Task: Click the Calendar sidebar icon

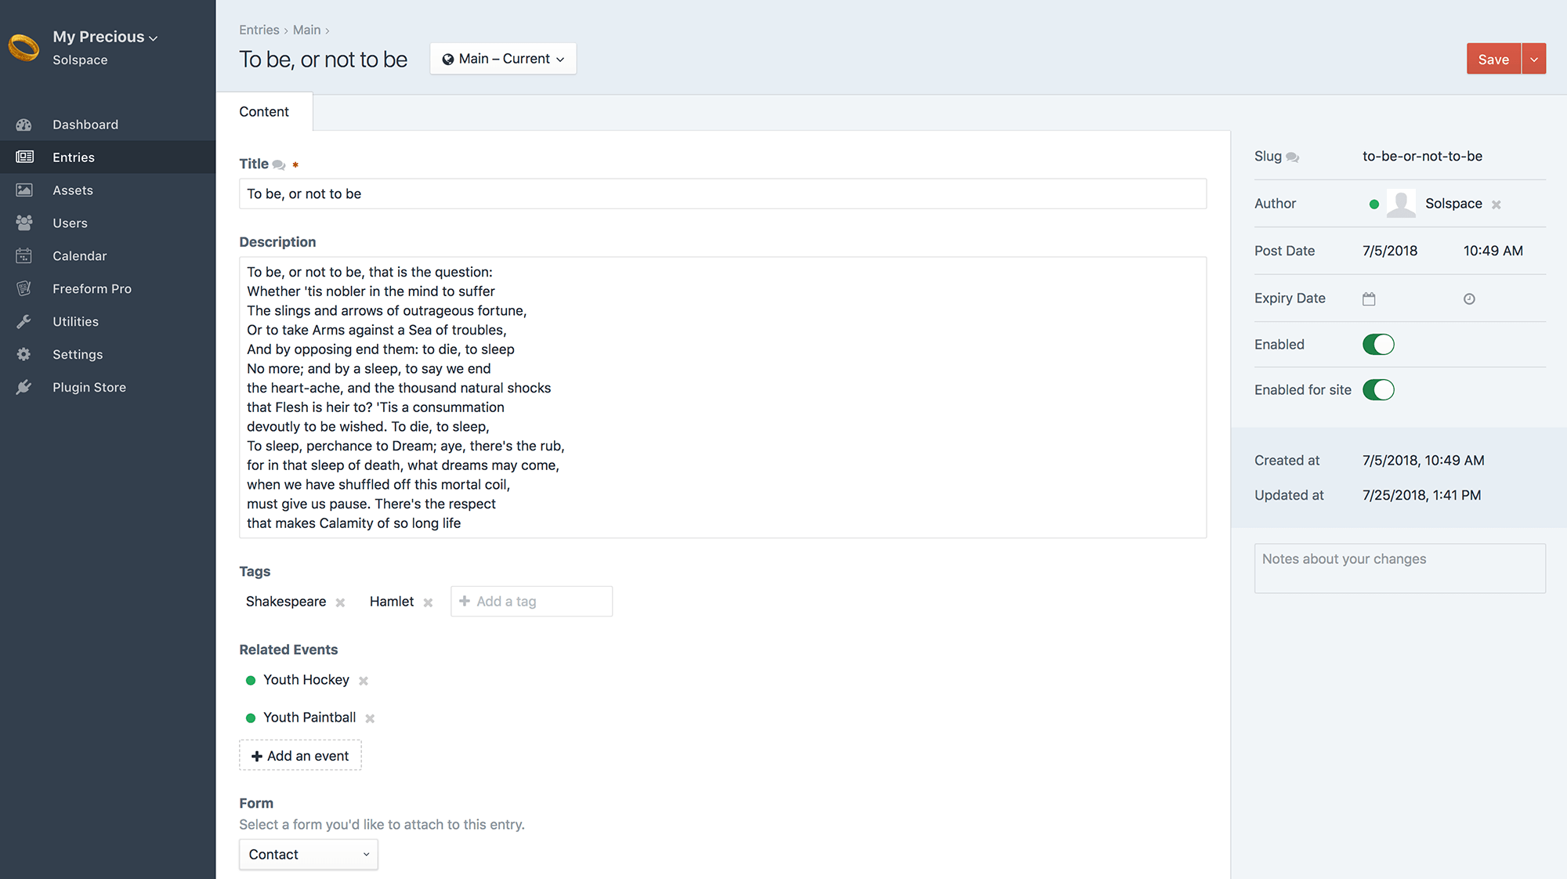Action: point(24,256)
